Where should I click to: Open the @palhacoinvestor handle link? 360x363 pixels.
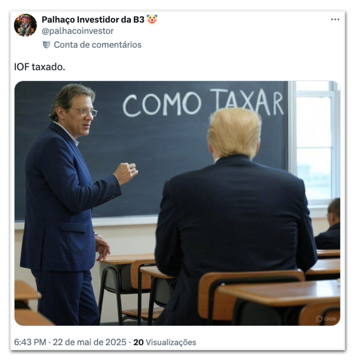[78, 31]
